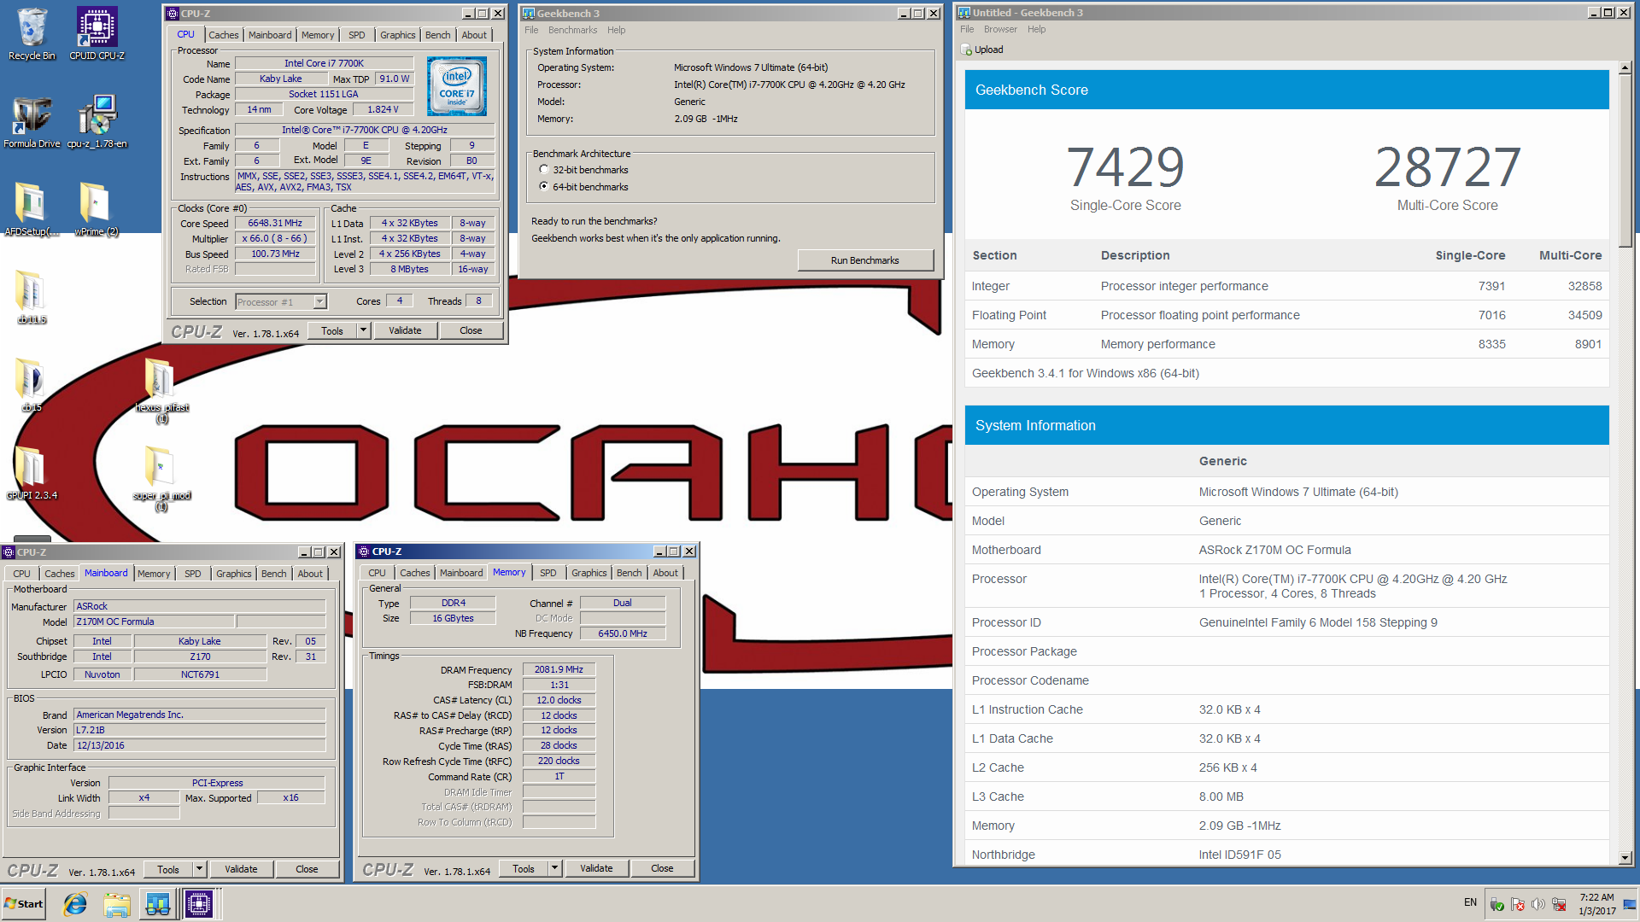
Task: Click Tools button in Memory CPU-Z window
Action: click(x=524, y=868)
